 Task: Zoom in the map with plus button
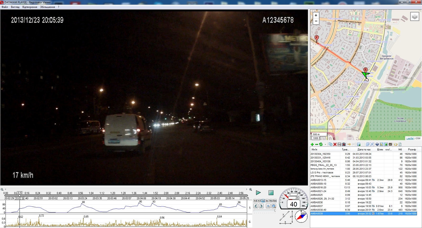(x=316, y=15)
